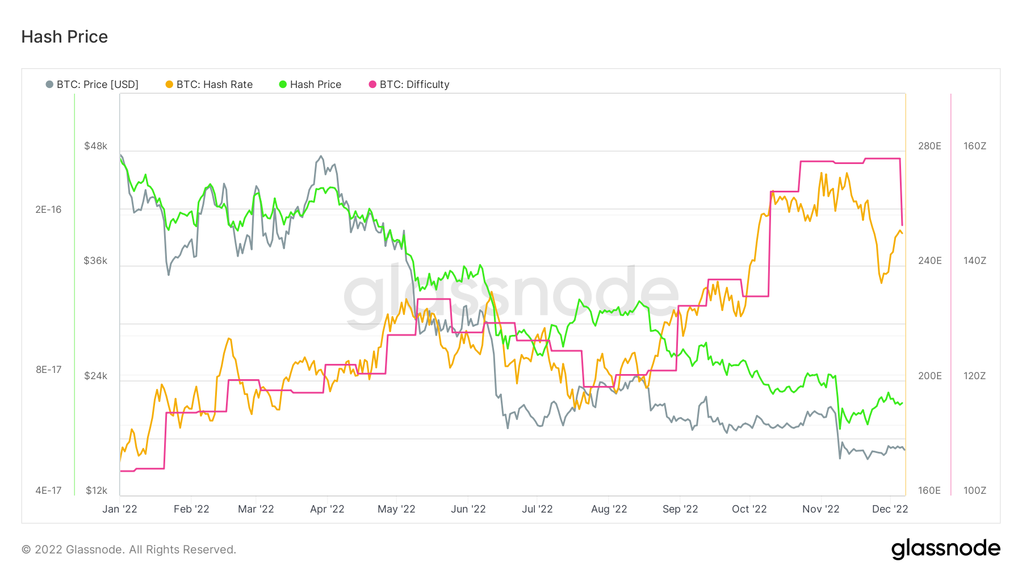Click the orange Hash Rate legend dot
Screen dimensions: 1022x575
click(169, 85)
